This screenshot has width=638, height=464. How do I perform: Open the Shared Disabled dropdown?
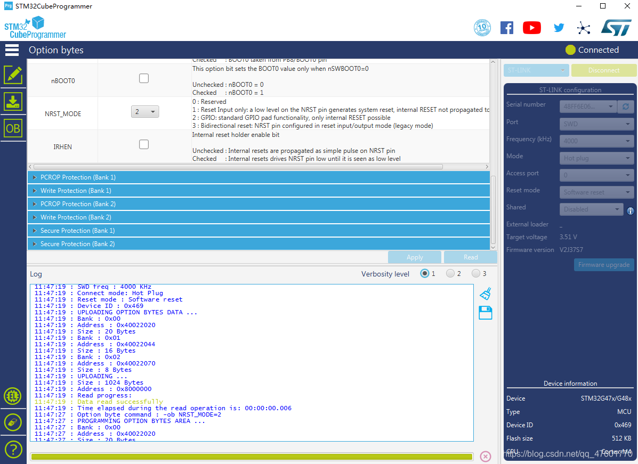pos(592,209)
